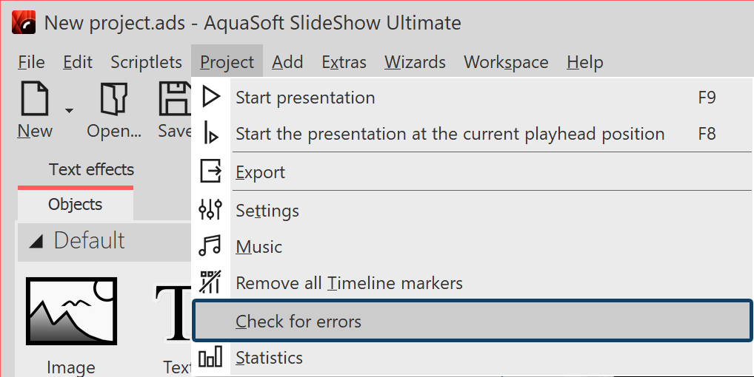Click the Statistics bar chart icon

point(211,358)
